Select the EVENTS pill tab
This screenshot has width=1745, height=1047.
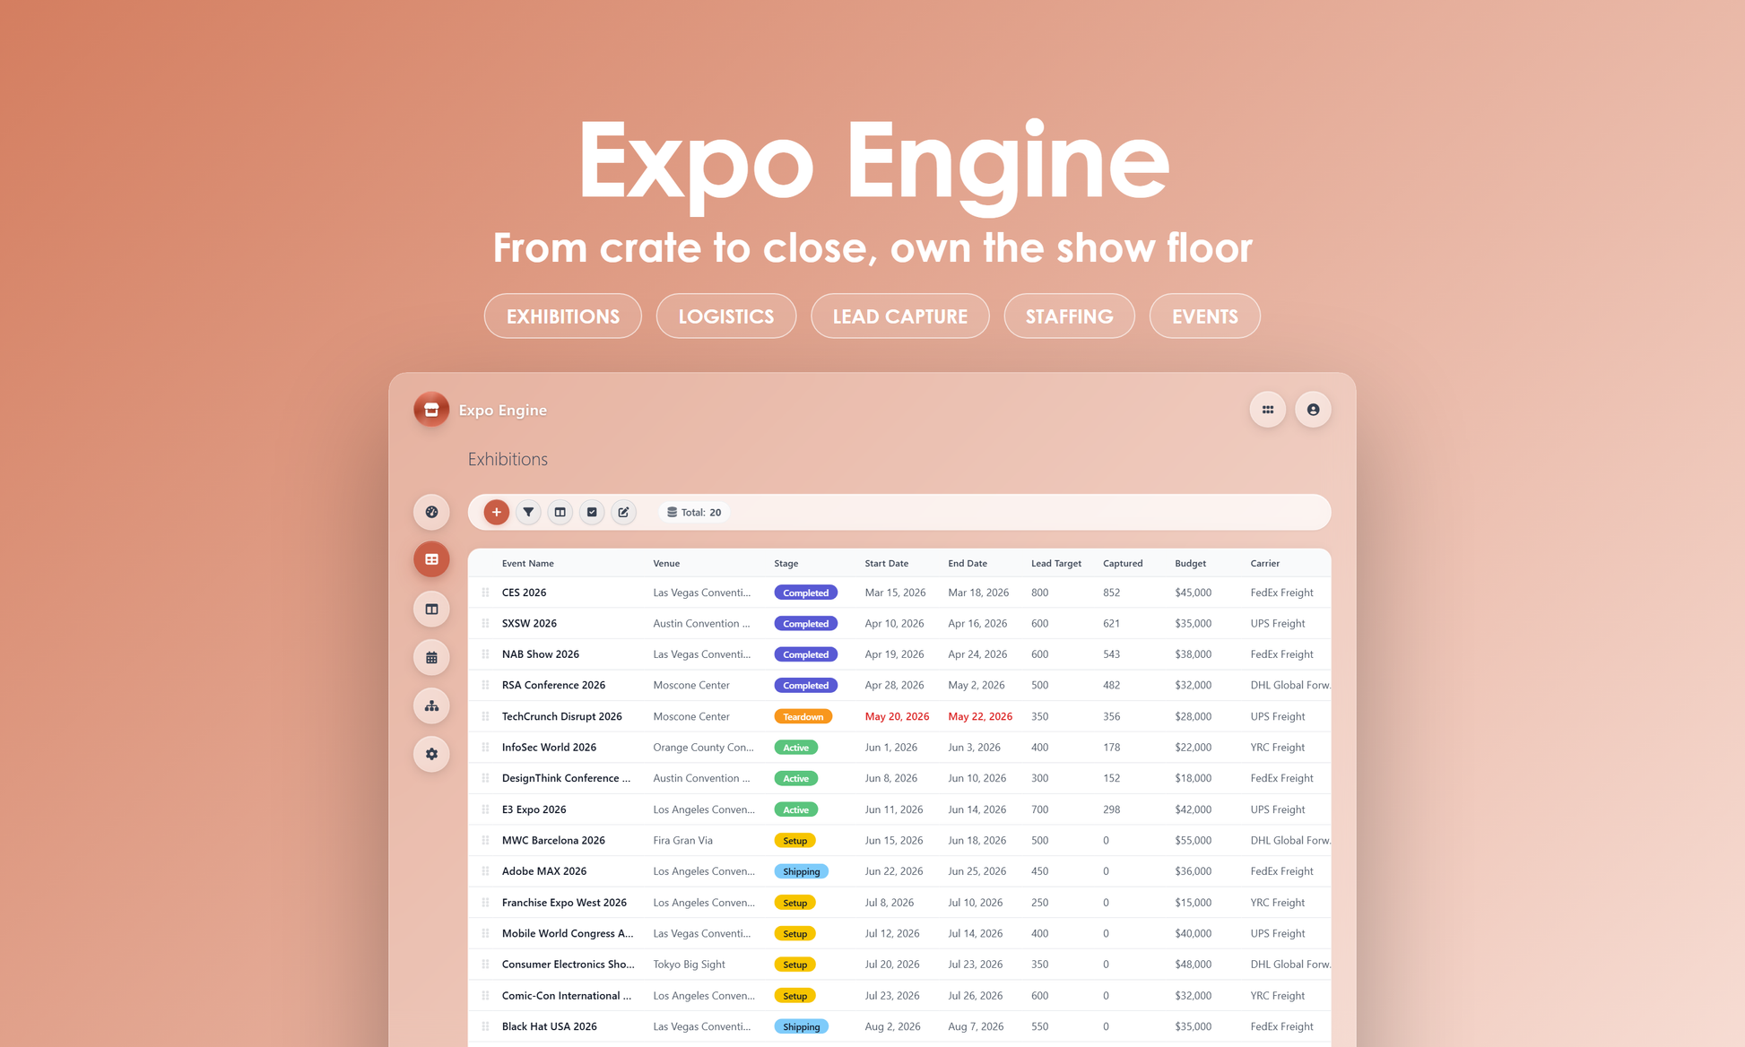1205,316
